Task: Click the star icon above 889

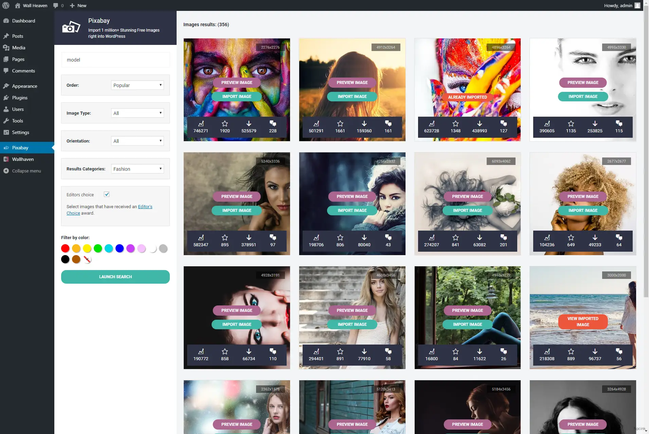Action: [x=571, y=351]
